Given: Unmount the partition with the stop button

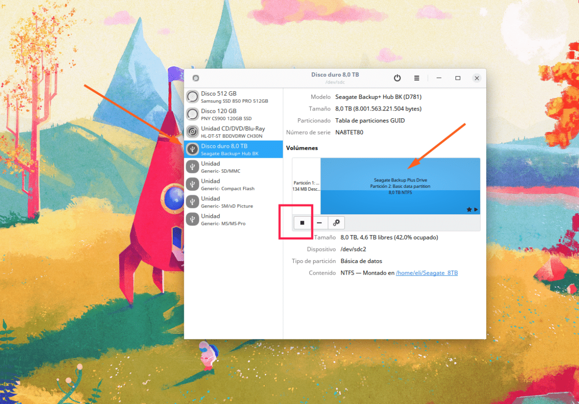Looking at the screenshot, I should 302,223.
